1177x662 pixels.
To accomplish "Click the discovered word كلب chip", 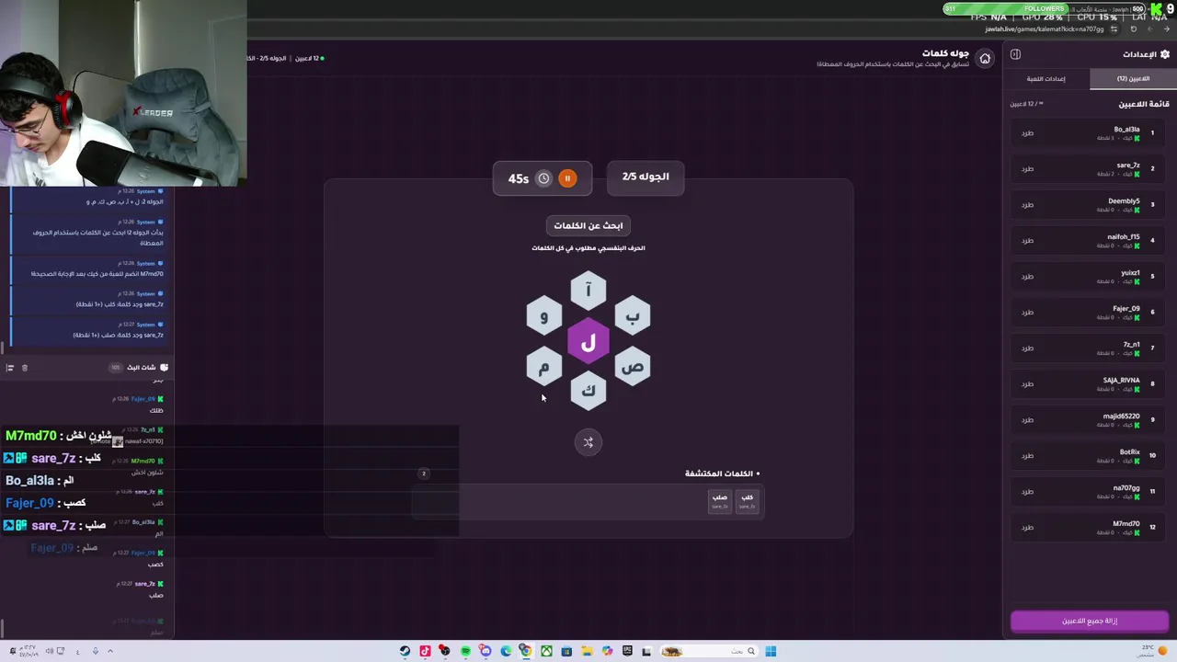I will (747, 501).
